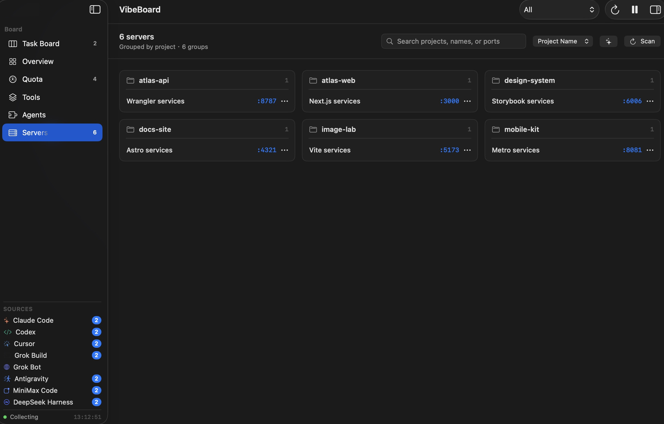Select Cursor source in sidebar

pos(53,344)
